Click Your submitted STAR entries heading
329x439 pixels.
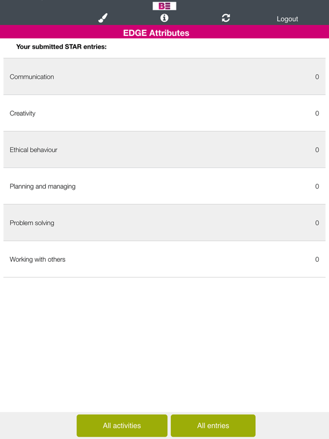tap(61, 47)
